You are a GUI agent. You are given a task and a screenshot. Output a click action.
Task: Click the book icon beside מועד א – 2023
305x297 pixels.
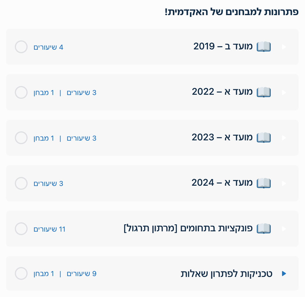(x=264, y=137)
